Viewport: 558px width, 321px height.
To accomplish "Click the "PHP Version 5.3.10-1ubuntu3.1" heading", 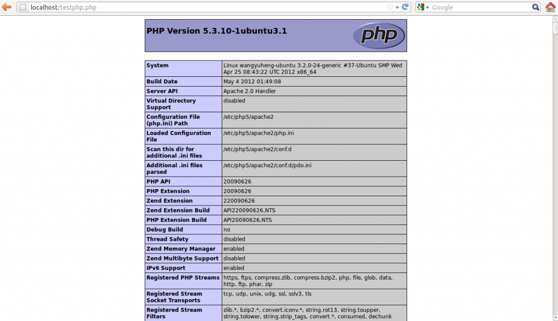I will pos(217,31).
